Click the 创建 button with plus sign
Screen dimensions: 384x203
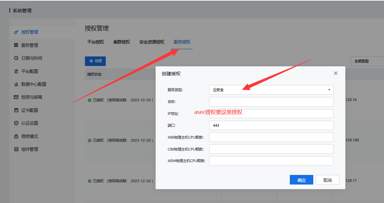tap(95, 61)
